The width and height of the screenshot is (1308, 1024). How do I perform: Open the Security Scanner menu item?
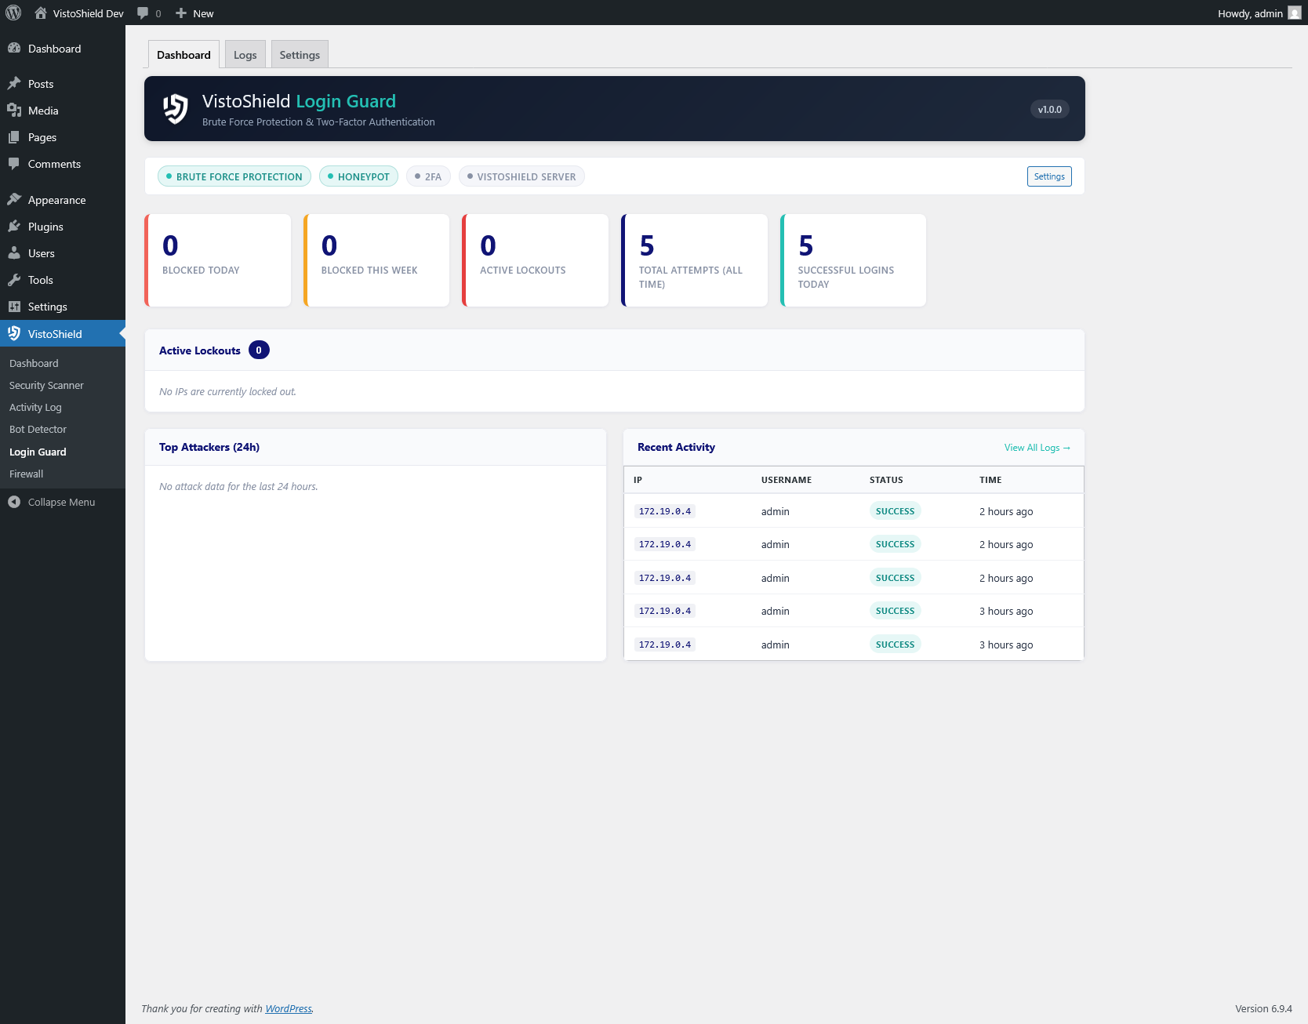tap(46, 385)
